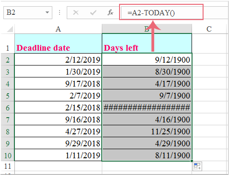
Task: Select column C header
Action: [209, 29]
